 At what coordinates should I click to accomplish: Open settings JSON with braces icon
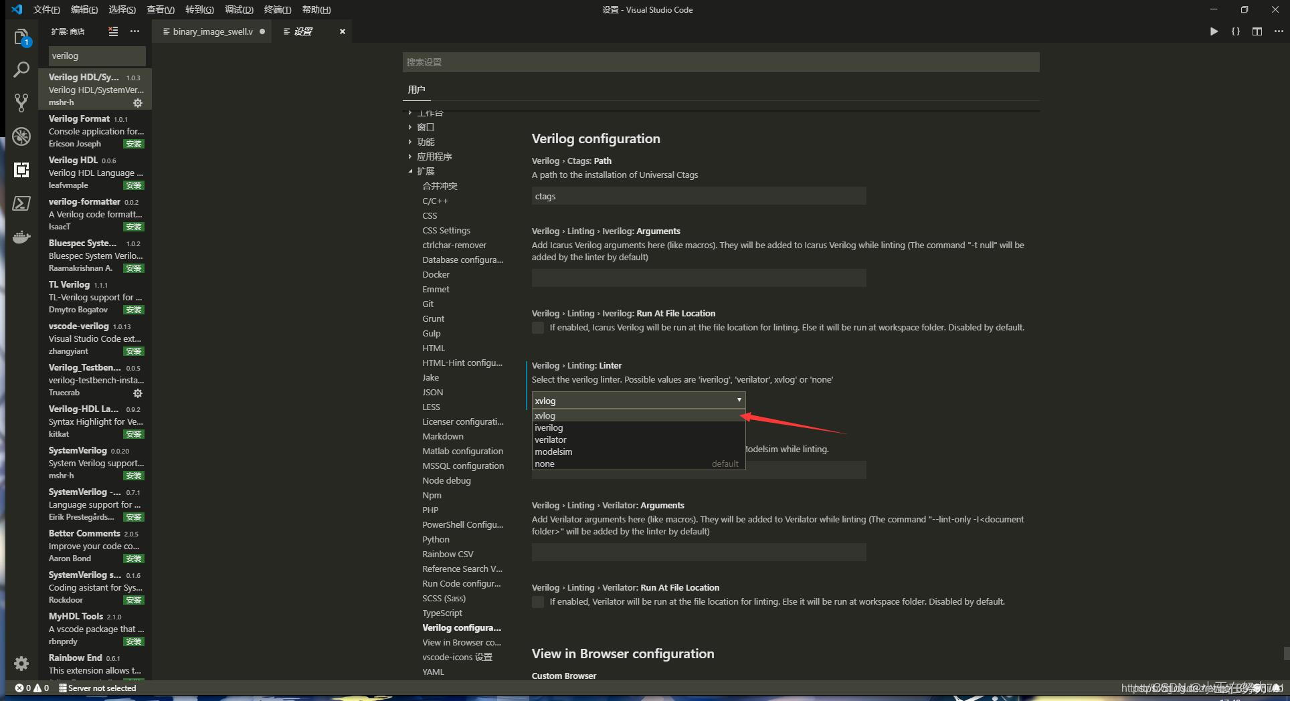(1236, 31)
